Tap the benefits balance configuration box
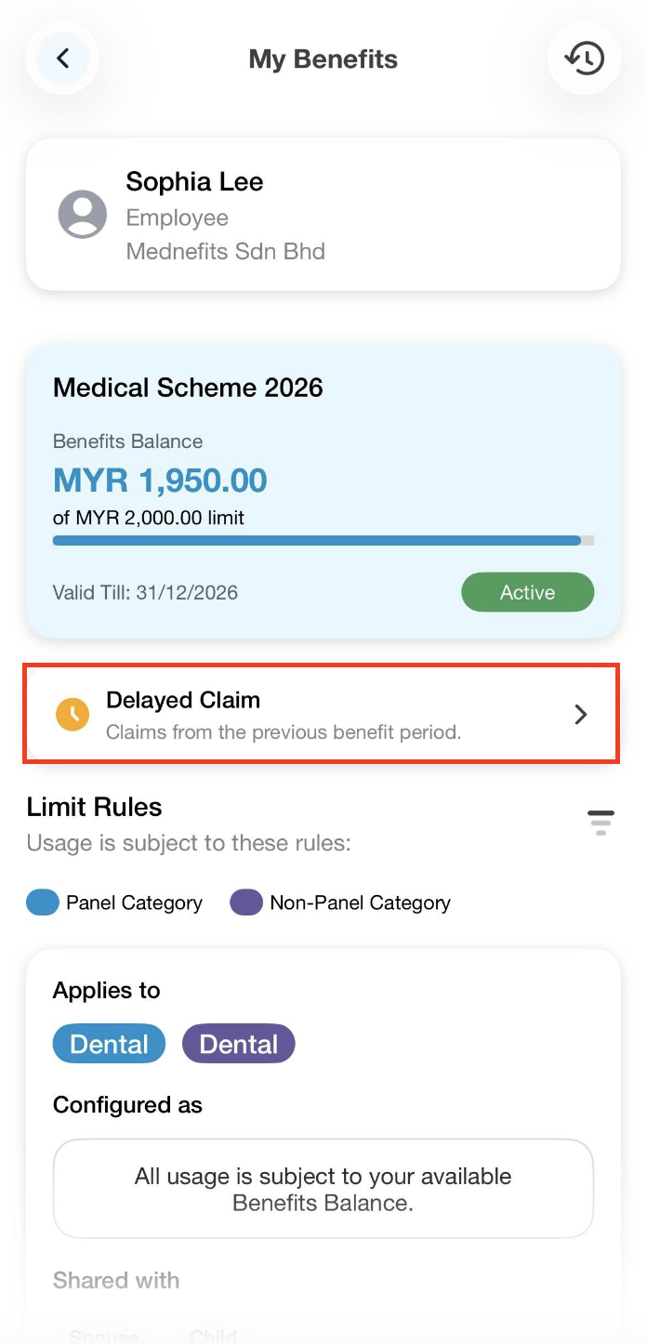The width and height of the screenshot is (647, 1344). click(323, 1189)
